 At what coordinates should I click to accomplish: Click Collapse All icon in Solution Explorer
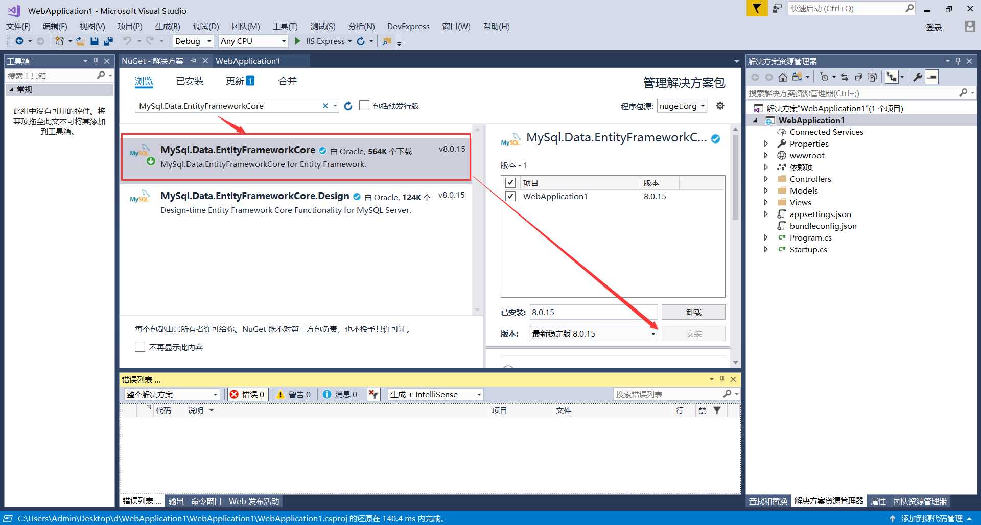click(858, 77)
